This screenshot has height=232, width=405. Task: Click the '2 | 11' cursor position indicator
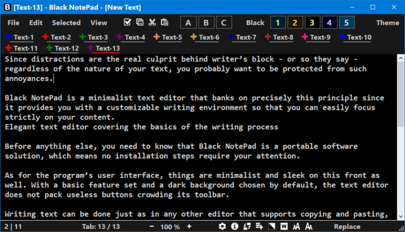click(13, 227)
